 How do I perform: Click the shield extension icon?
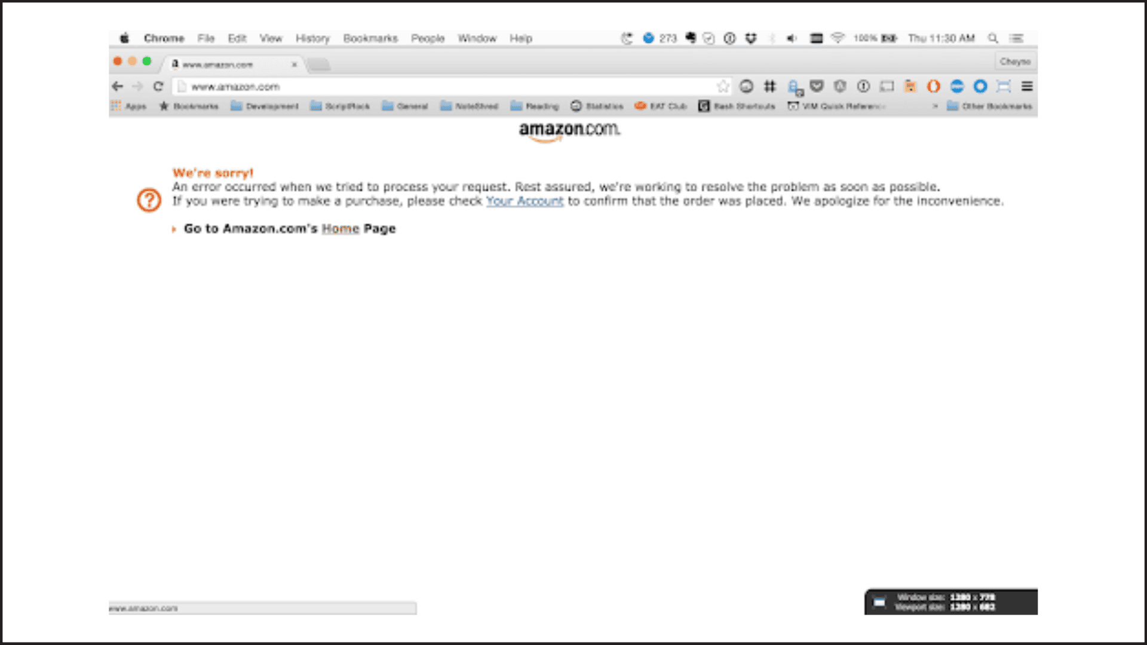click(840, 87)
